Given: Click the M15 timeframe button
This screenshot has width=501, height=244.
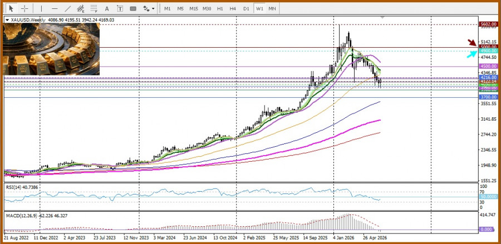Looking at the screenshot, I should click(x=194, y=8).
